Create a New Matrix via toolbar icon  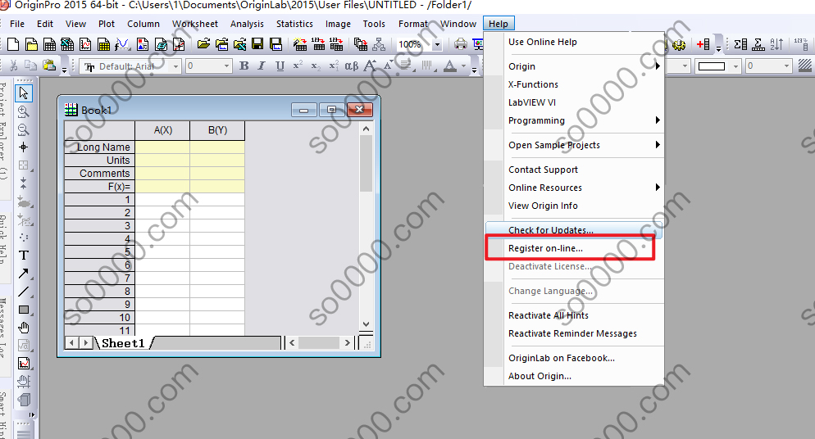103,44
